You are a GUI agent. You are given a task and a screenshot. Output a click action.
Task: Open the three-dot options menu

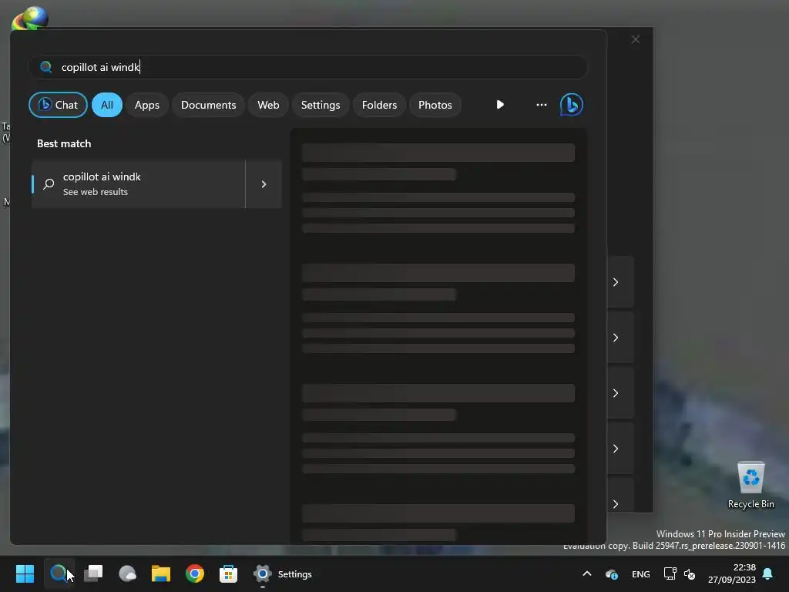tap(542, 105)
